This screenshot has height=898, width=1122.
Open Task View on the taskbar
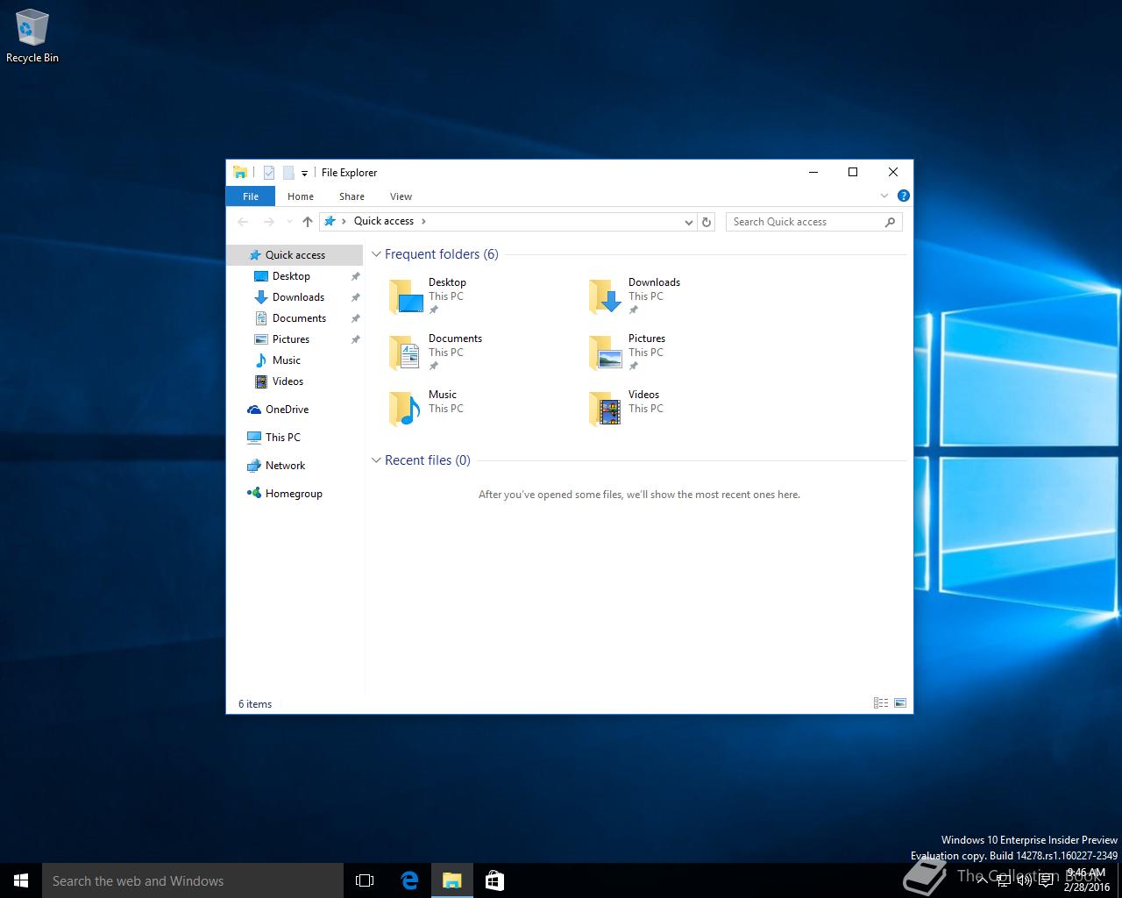coord(365,880)
